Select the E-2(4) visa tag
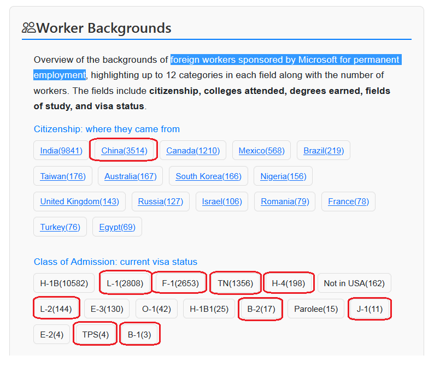The width and height of the screenshot is (440, 367). coord(51,334)
